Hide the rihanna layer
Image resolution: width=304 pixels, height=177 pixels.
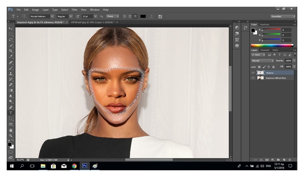click(x=253, y=73)
